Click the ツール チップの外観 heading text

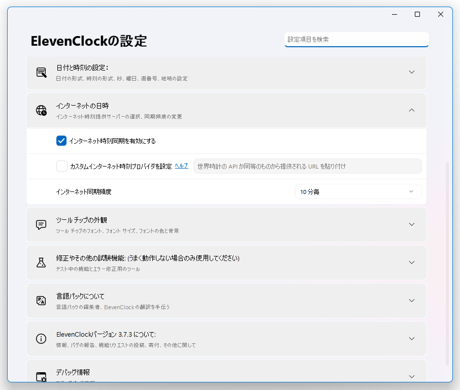point(82,220)
